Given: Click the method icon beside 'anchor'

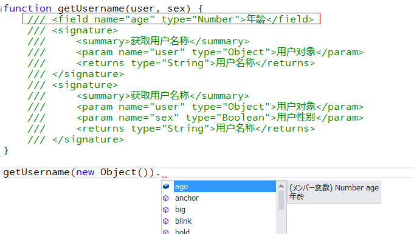Looking at the screenshot, I should coord(165,198).
